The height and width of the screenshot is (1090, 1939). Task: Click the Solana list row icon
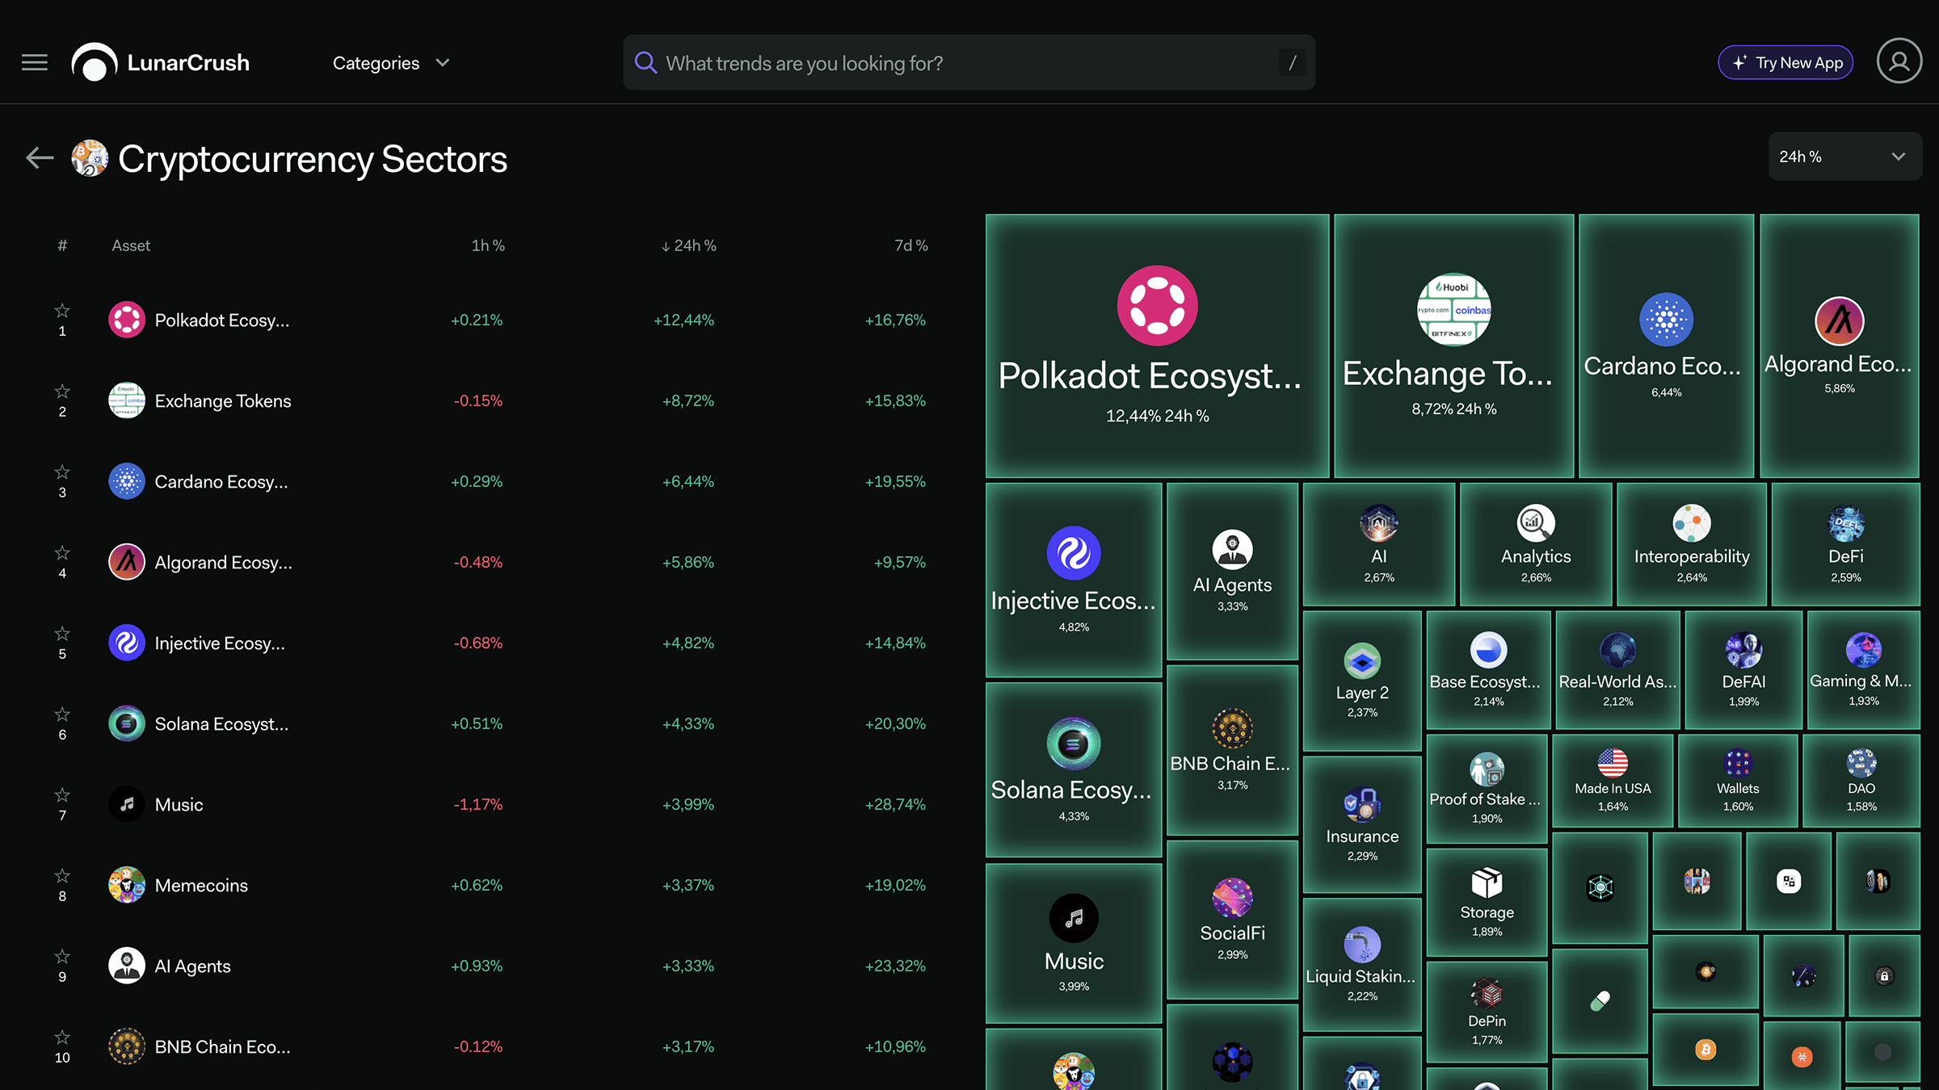tap(127, 723)
